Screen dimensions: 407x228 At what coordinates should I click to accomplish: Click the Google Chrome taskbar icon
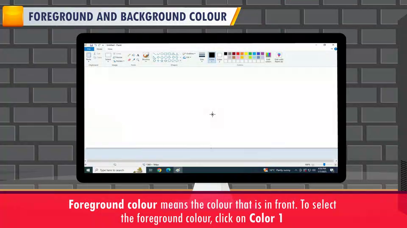tap(159, 170)
